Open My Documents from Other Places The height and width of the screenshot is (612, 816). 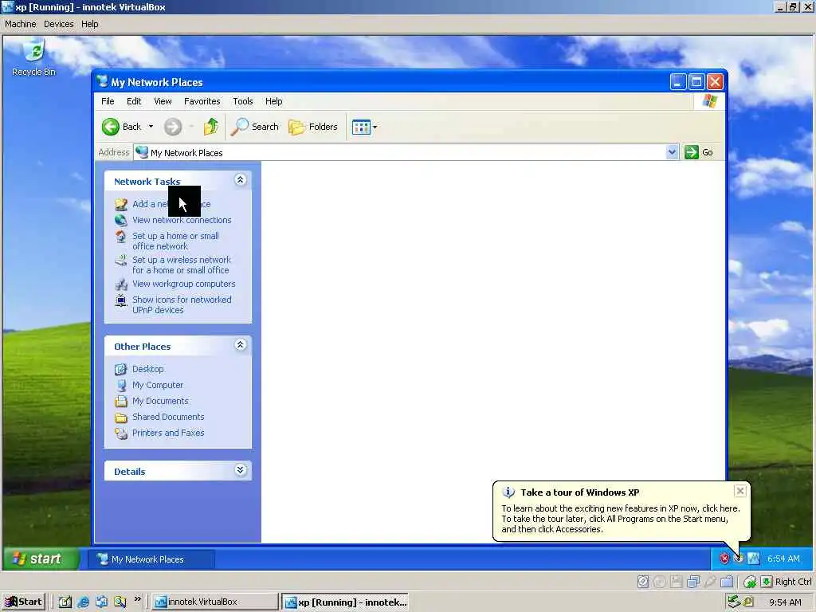[x=160, y=401]
